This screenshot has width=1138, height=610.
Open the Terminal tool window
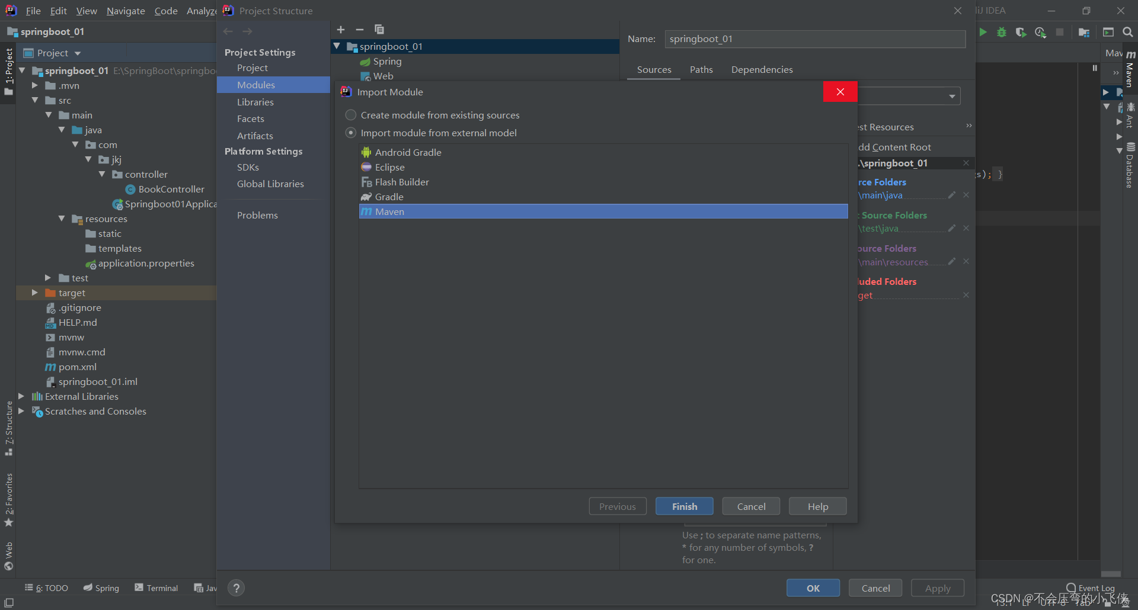(x=156, y=588)
